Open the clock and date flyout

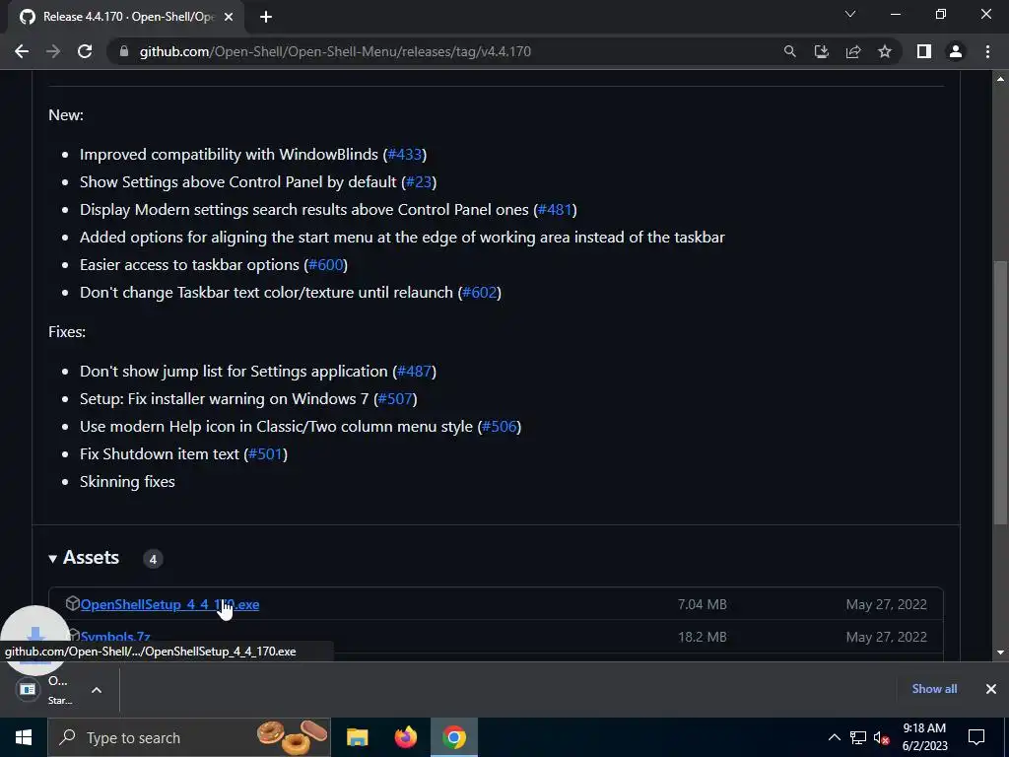[924, 737]
